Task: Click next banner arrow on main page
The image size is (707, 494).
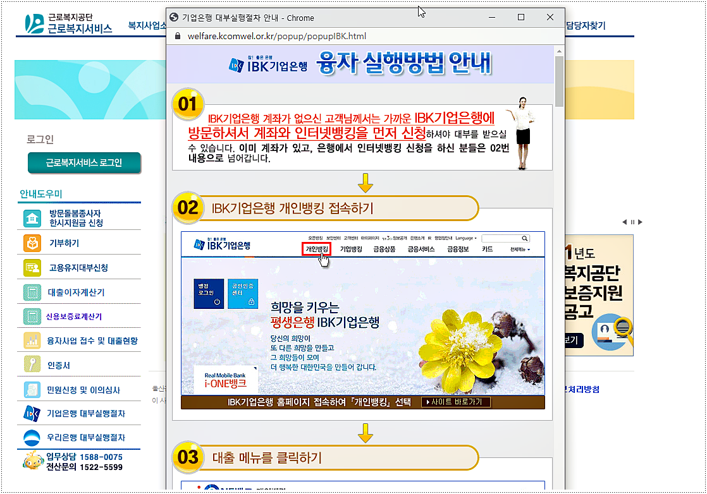Action: pyautogui.click(x=640, y=222)
